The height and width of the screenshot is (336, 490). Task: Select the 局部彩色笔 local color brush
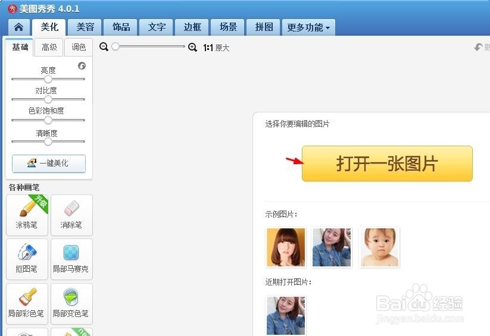pos(27,304)
